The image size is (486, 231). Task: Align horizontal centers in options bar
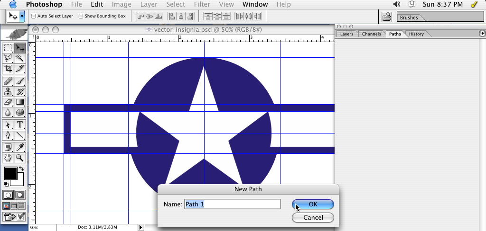(x=181, y=16)
